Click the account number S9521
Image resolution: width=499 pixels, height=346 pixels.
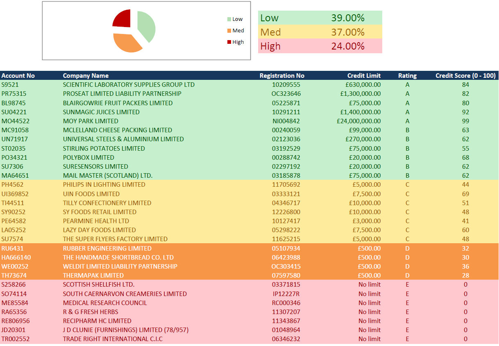(9, 84)
